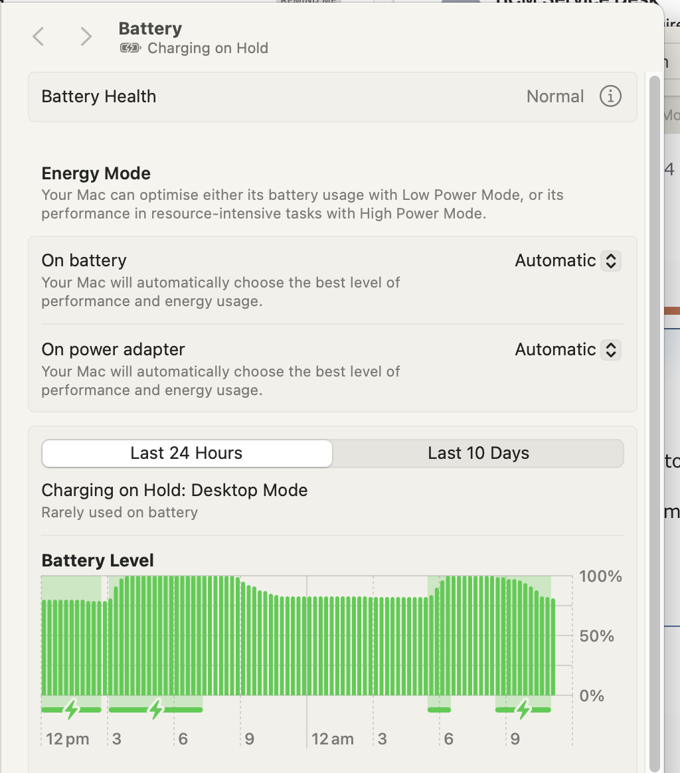Click the Rarely used on battery status text

tap(120, 513)
